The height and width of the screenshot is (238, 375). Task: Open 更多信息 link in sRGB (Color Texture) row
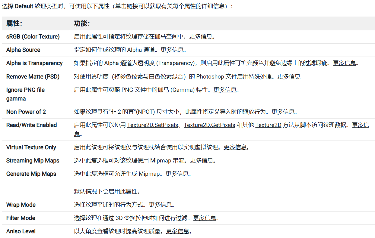[200, 37]
